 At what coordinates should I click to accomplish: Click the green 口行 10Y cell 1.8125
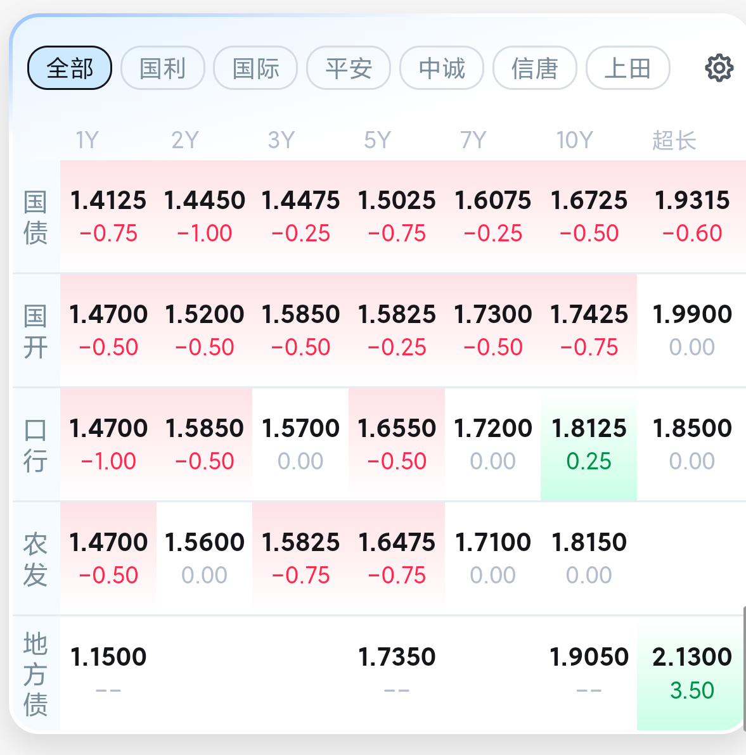tap(589, 445)
